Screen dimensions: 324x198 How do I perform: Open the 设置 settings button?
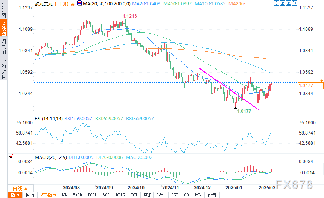[212, 195]
